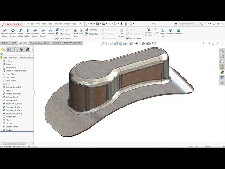This screenshot has width=225, height=169.
Task: Click Planar Surface command
Action: [x=63, y=30]
